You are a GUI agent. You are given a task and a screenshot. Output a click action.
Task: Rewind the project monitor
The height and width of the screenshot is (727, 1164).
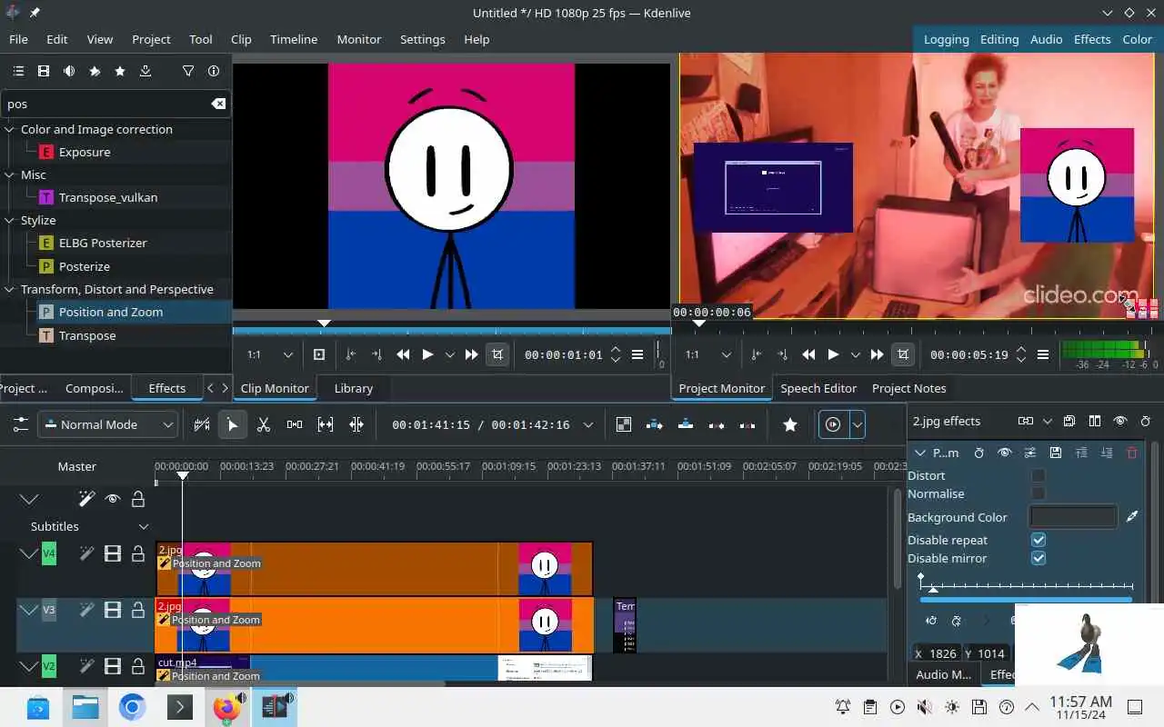click(x=808, y=354)
